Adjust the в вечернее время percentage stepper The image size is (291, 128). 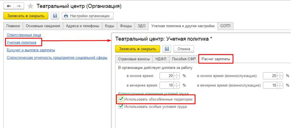pos(177,85)
